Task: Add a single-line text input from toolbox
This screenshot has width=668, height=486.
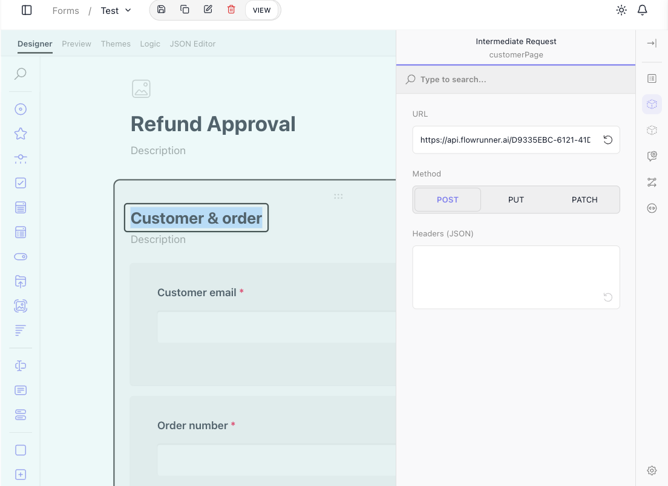Action: pyautogui.click(x=21, y=366)
